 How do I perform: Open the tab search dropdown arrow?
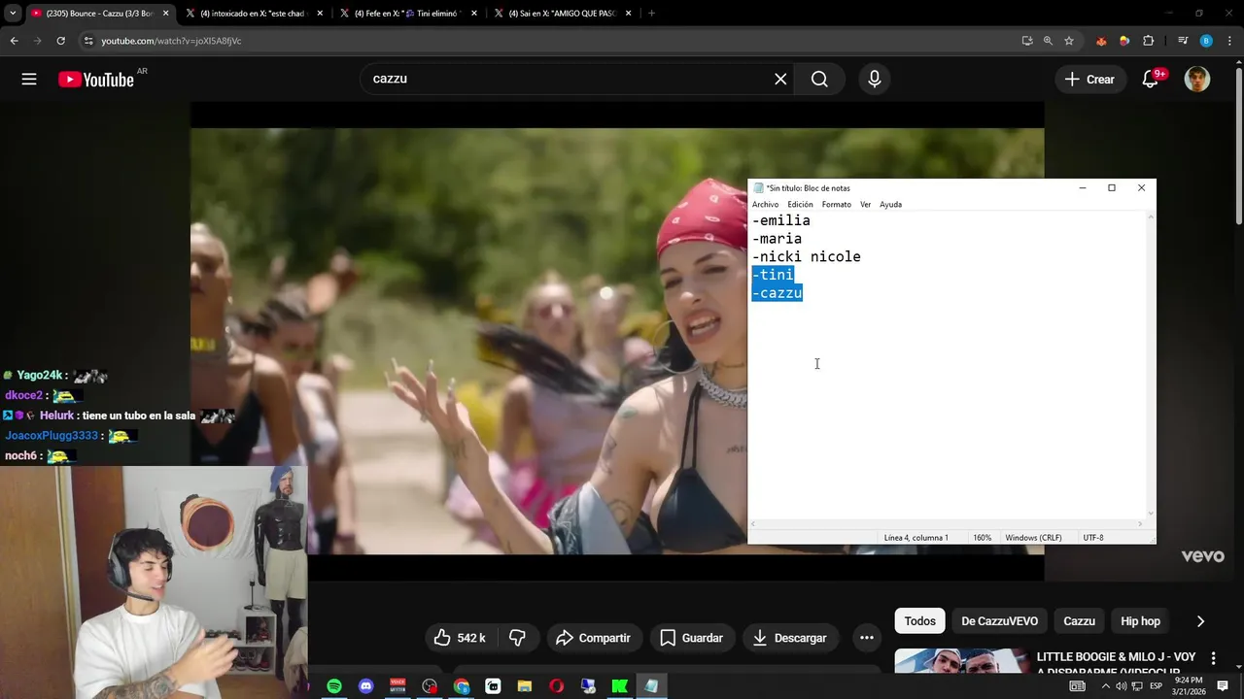point(13,13)
